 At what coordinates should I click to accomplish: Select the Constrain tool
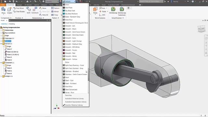click(35, 10)
